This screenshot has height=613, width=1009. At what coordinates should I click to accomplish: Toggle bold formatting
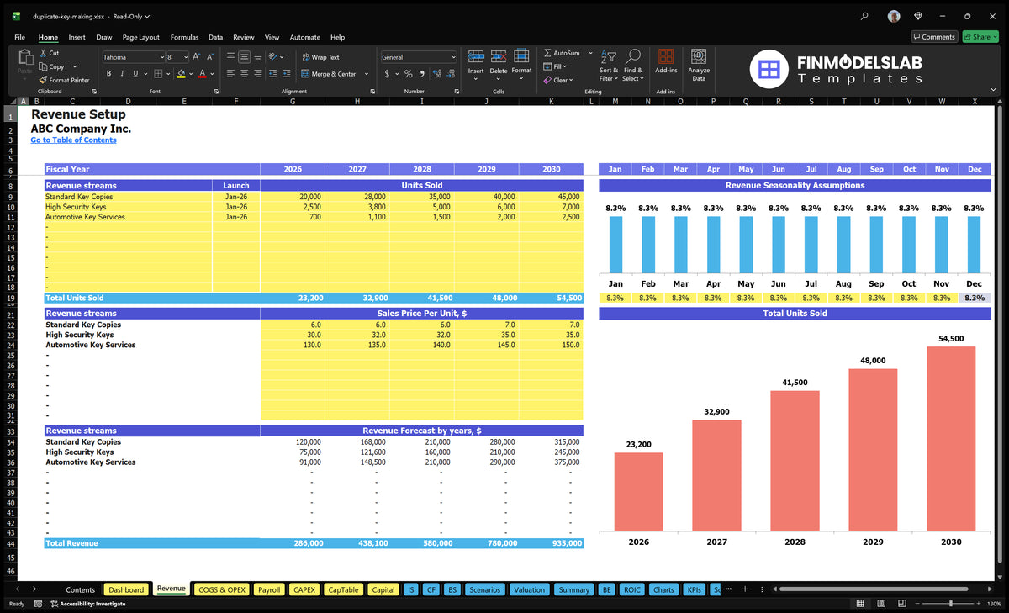tap(108, 74)
